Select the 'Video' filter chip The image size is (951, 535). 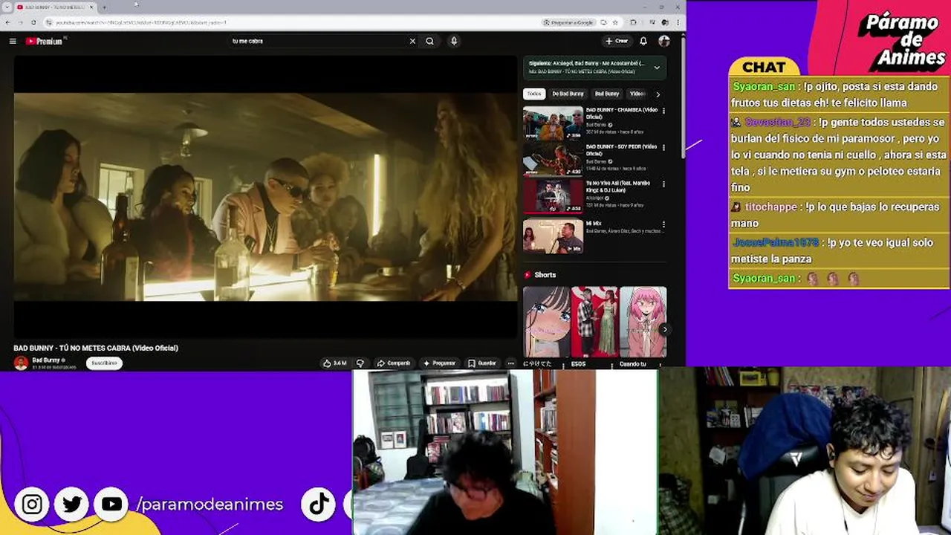click(x=637, y=94)
